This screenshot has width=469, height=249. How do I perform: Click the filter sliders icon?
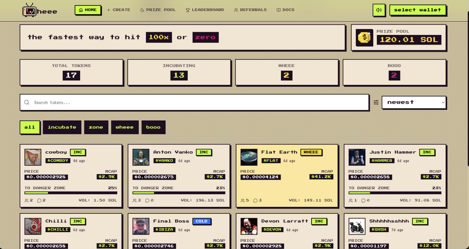[x=376, y=102]
